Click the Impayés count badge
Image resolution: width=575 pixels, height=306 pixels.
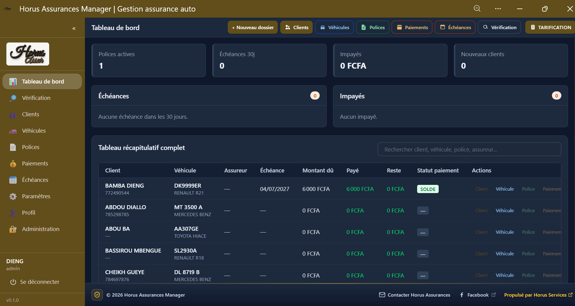556,96
